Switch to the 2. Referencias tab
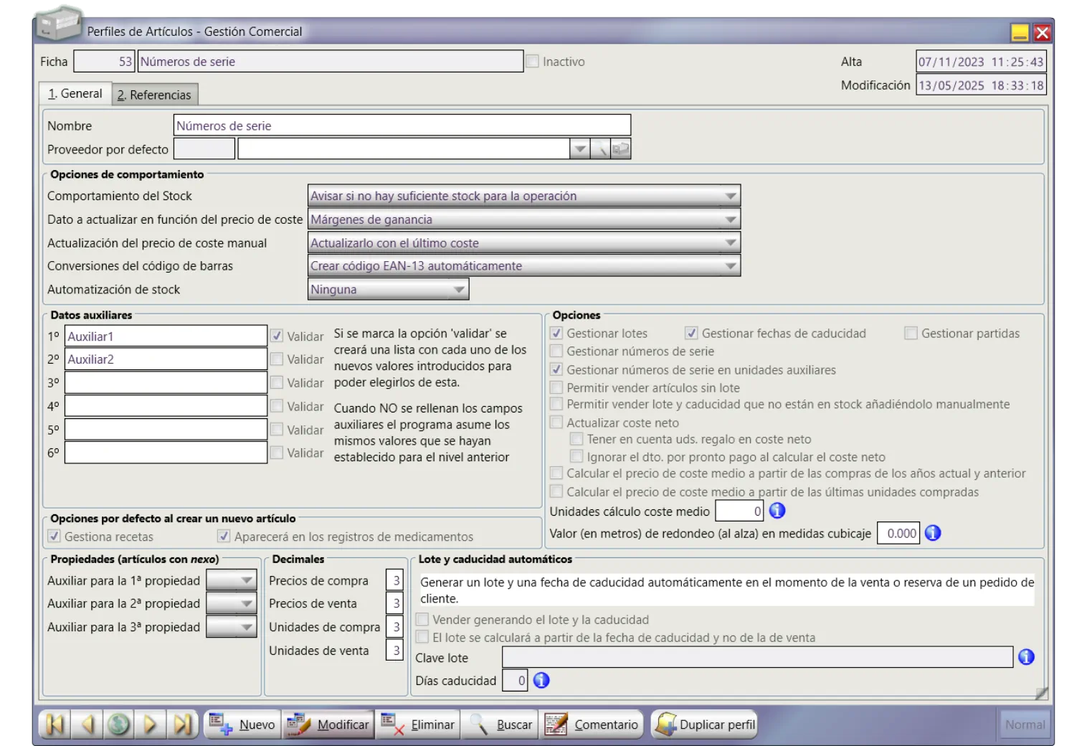 (x=154, y=95)
